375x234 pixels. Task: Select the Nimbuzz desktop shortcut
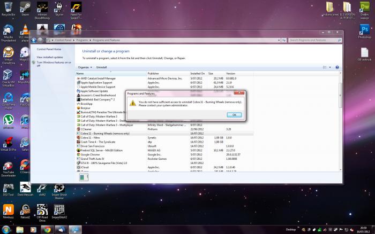point(9,212)
